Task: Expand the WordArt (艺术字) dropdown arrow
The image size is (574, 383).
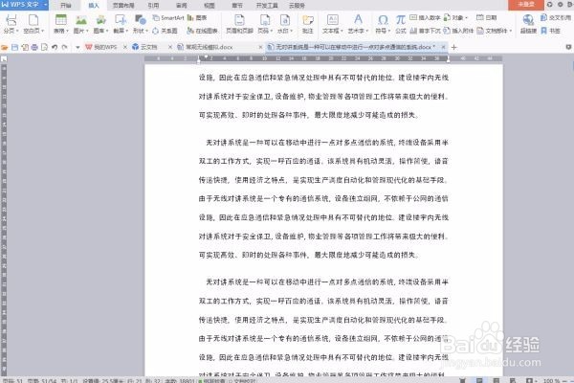Action: (366, 31)
